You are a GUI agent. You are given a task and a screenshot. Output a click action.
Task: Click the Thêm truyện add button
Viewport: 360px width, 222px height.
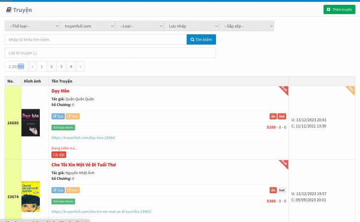click(x=339, y=9)
